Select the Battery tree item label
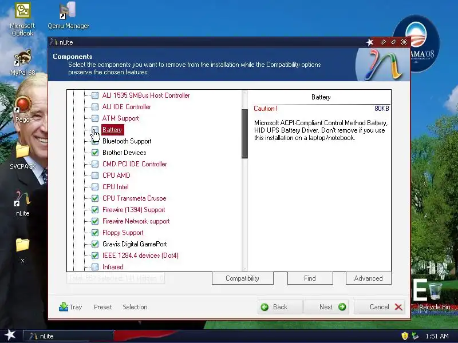Image resolution: width=458 pixels, height=343 pixels. [112, 130]
